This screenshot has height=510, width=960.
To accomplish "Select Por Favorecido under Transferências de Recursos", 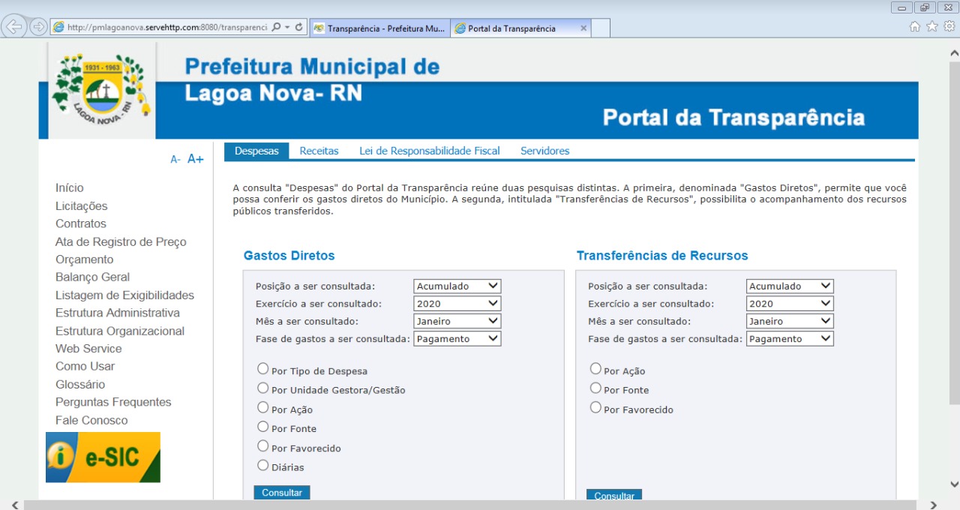I will click(595, 407).
